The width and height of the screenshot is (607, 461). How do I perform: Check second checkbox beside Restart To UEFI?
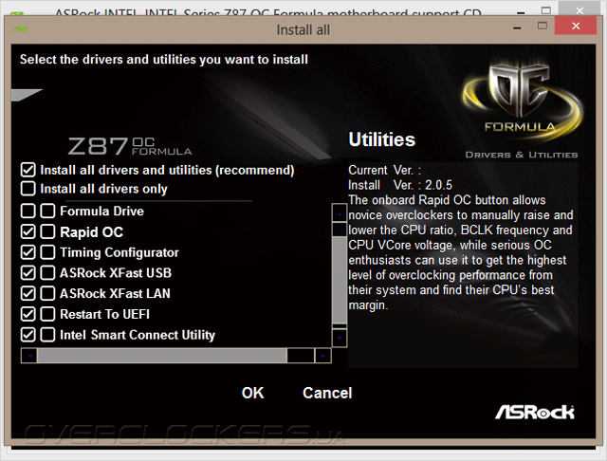(47, 314)
